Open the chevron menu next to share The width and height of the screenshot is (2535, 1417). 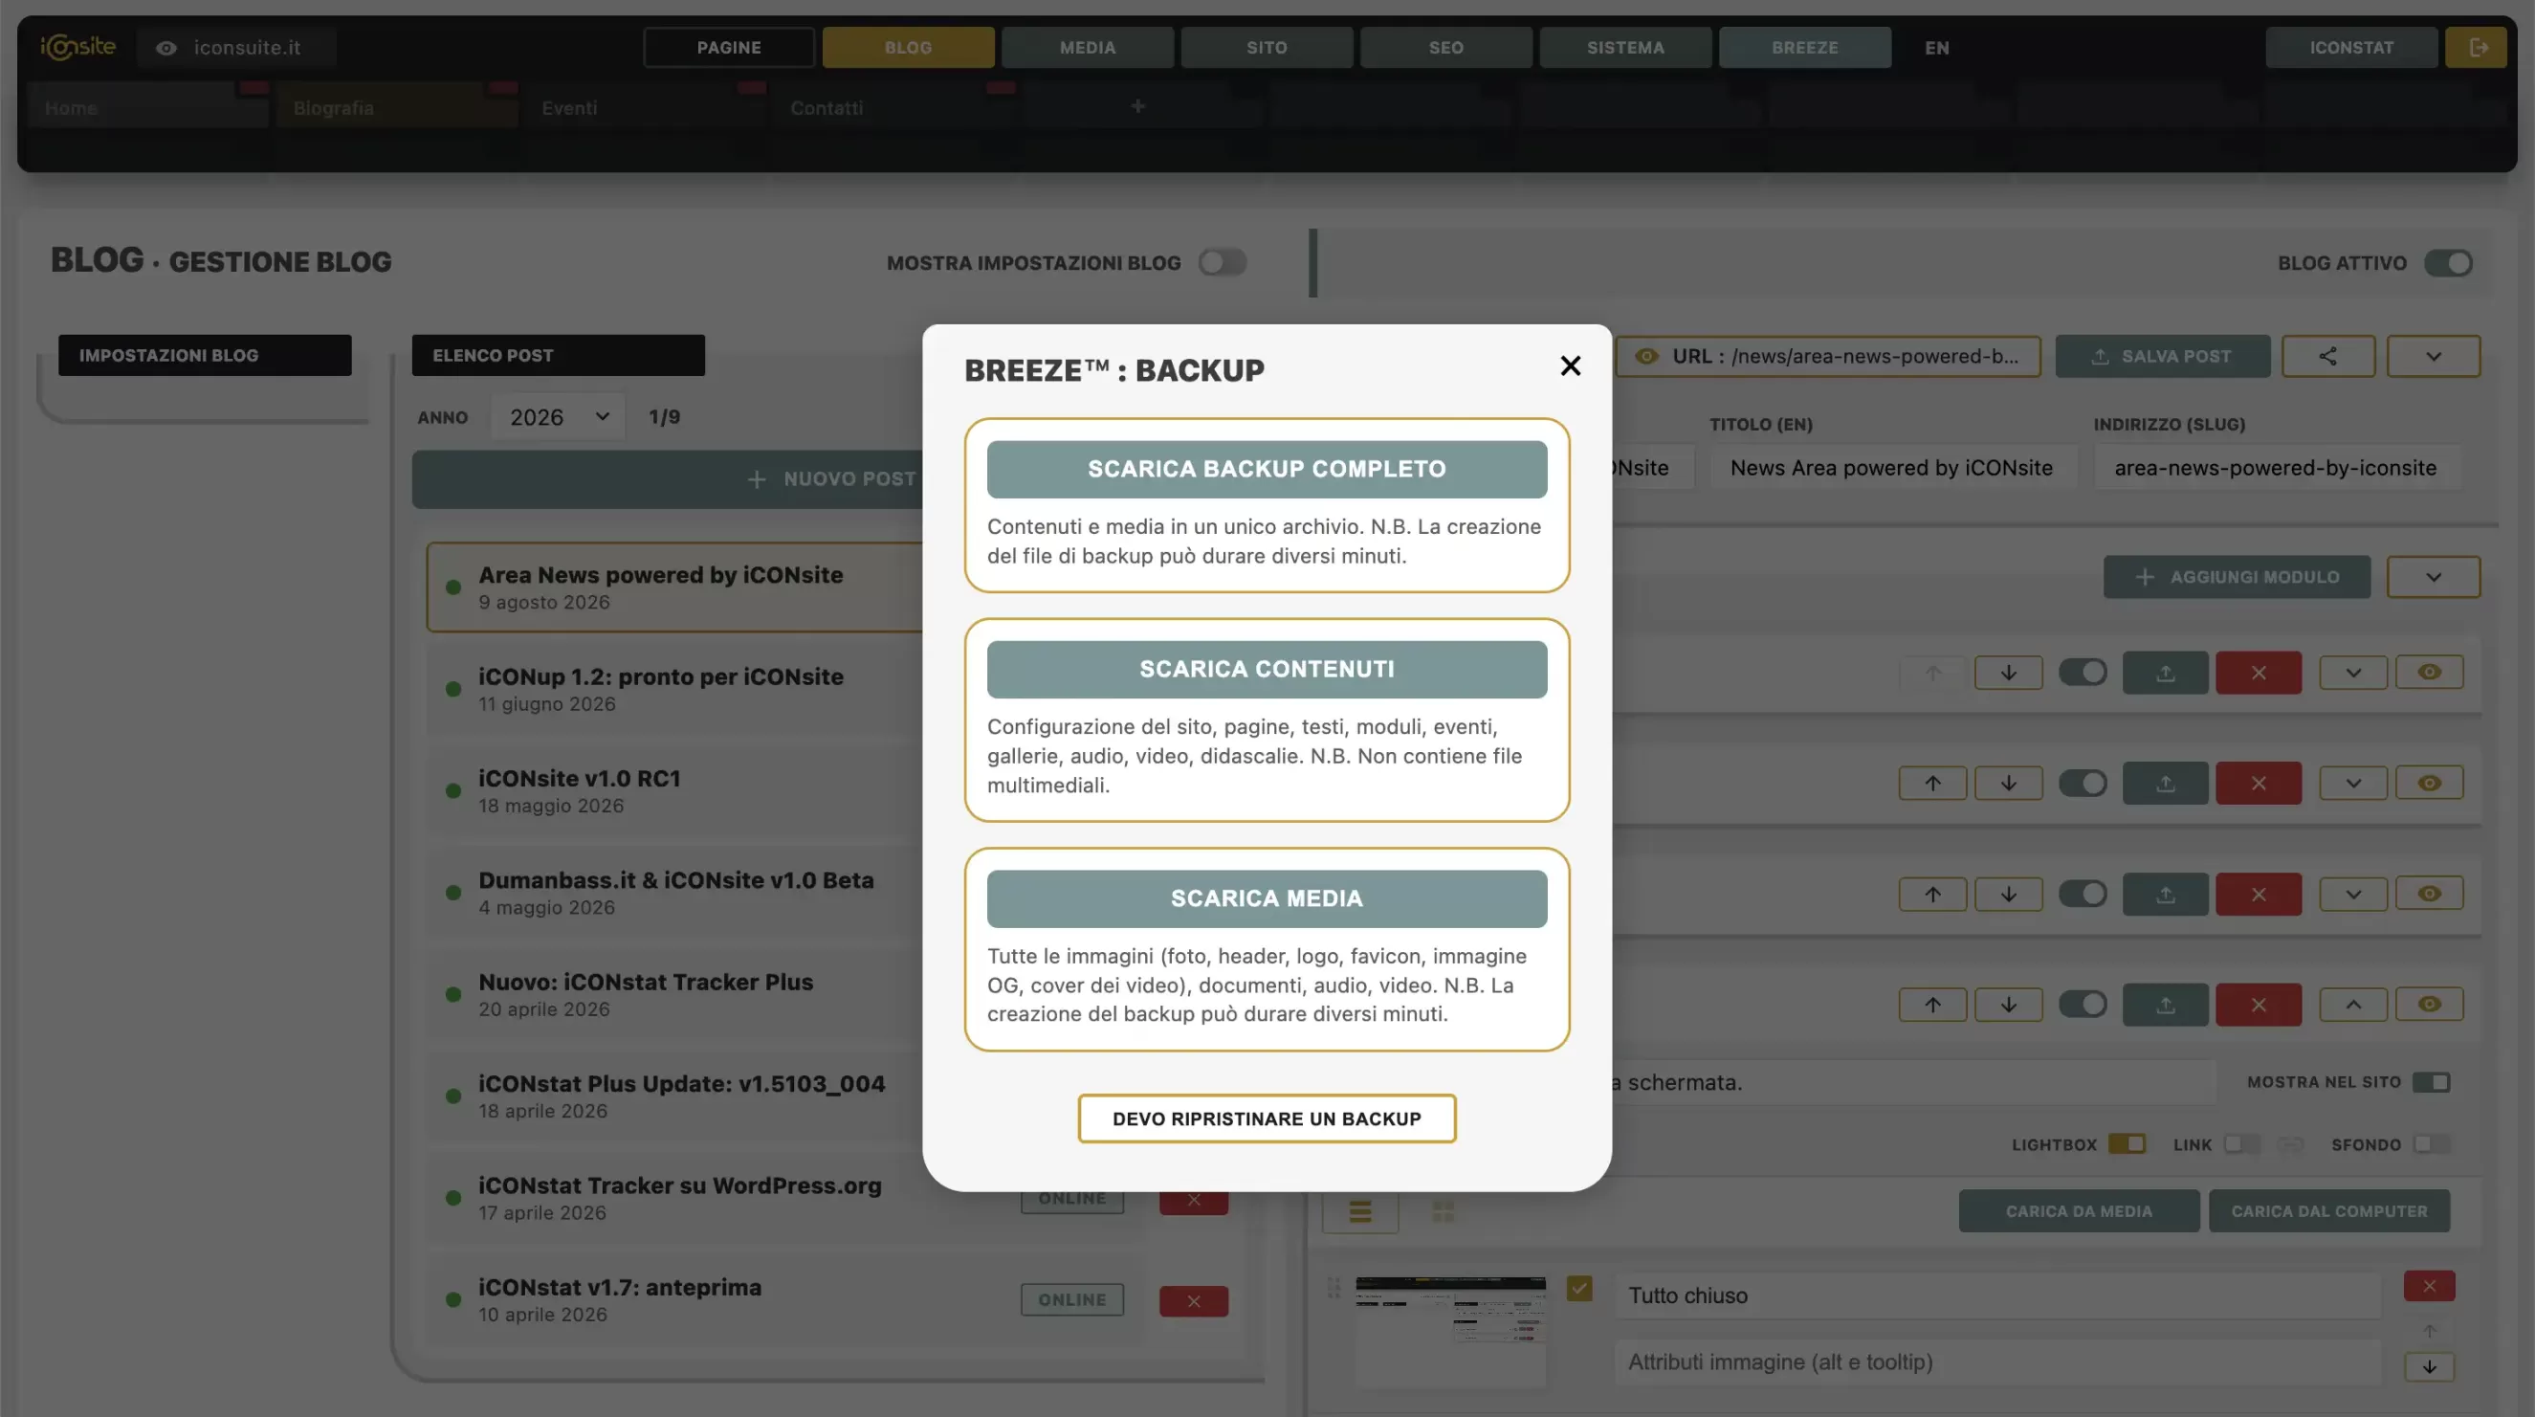coord(2433,356)
